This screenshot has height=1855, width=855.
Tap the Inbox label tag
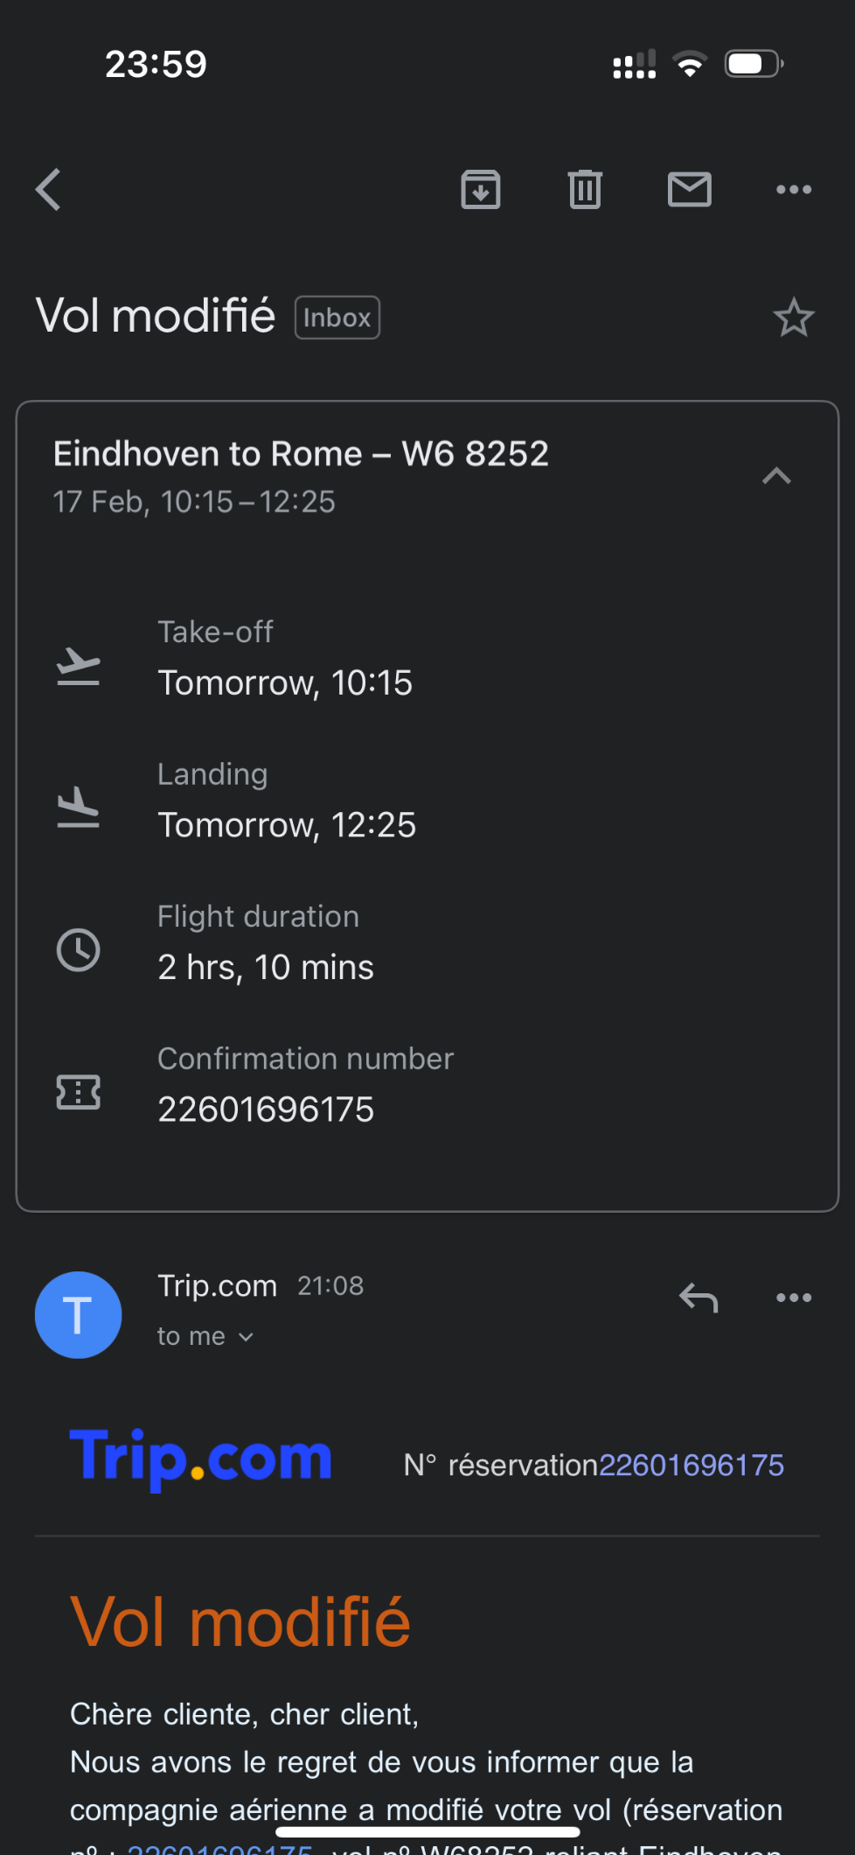point(337,318)
